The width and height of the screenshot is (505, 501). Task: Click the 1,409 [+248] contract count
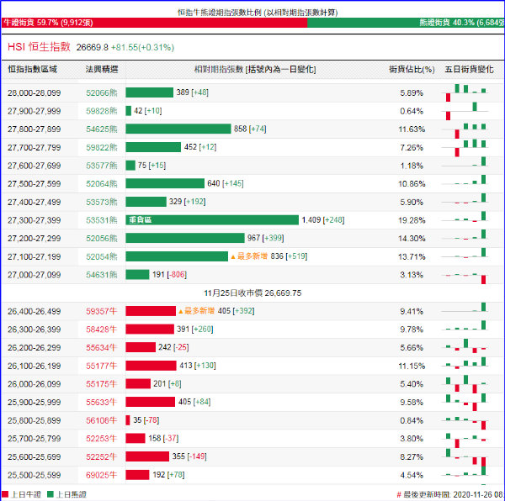click(323, 220)
